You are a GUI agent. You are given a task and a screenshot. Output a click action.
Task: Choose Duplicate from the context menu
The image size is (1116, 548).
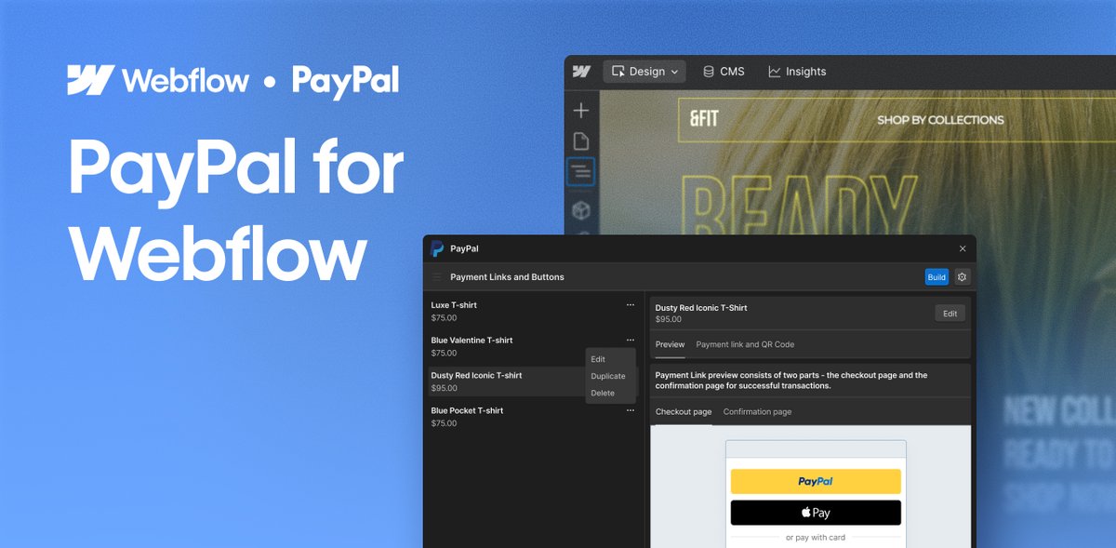[x=610, y=376]
